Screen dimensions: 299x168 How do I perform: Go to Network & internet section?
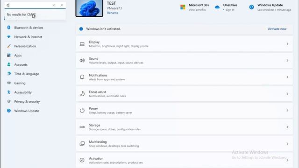pos(28,37)
